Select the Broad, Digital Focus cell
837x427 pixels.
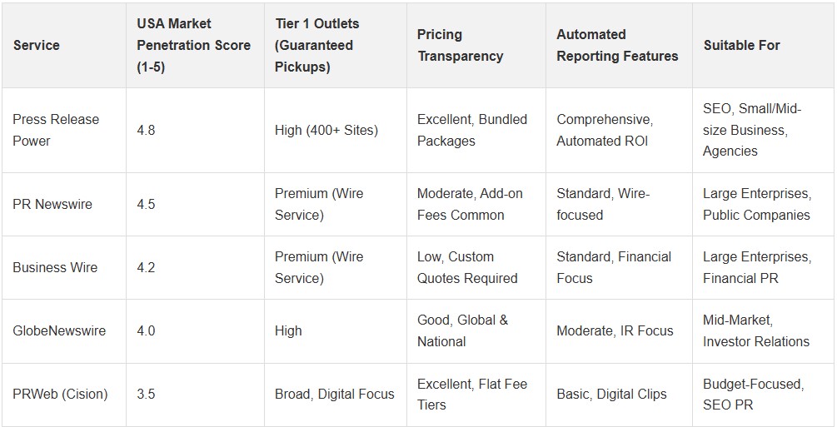(x=334, y=394)
